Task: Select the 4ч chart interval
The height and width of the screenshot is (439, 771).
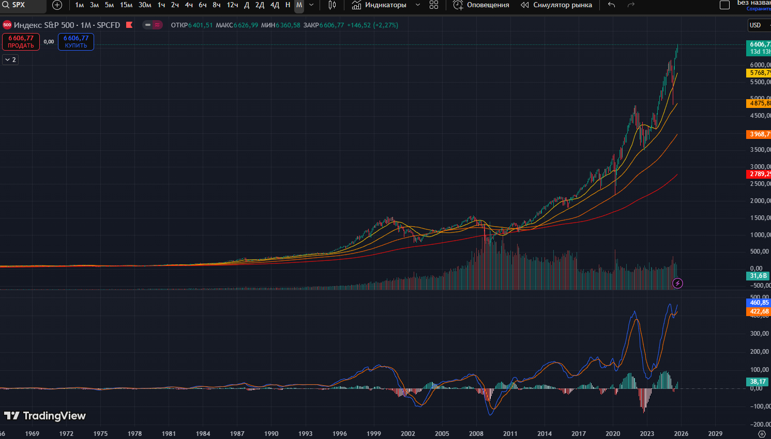Action: [x=189, y=5]
